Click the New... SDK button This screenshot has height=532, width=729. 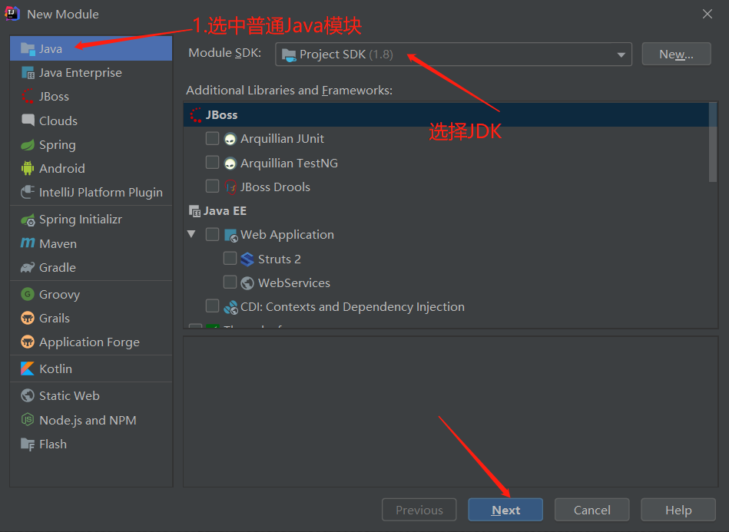click(x=675, y=54)
